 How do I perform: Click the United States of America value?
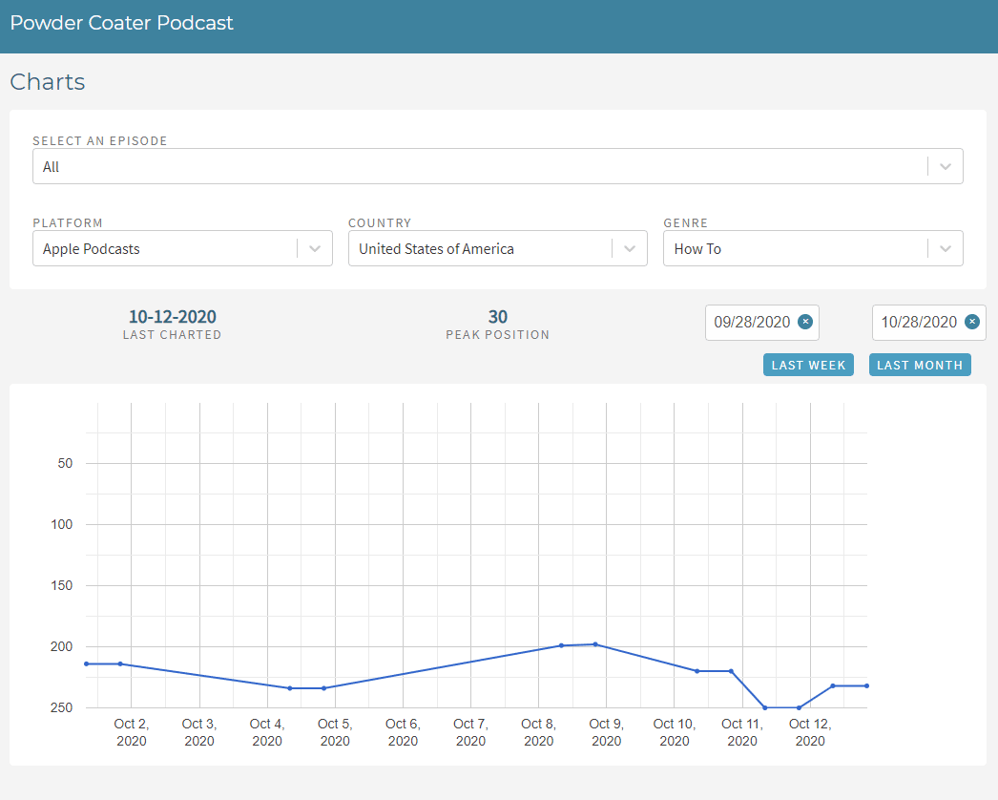tap(436, 249)
